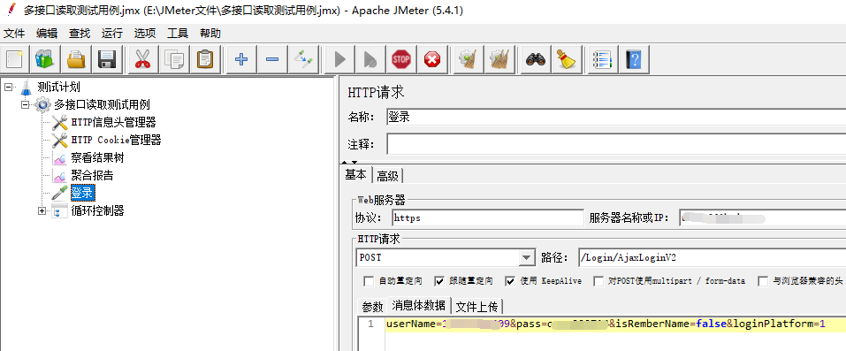The image size is (846, 351).
Task: Click the Function helper list icon
Action: [603, 59]
